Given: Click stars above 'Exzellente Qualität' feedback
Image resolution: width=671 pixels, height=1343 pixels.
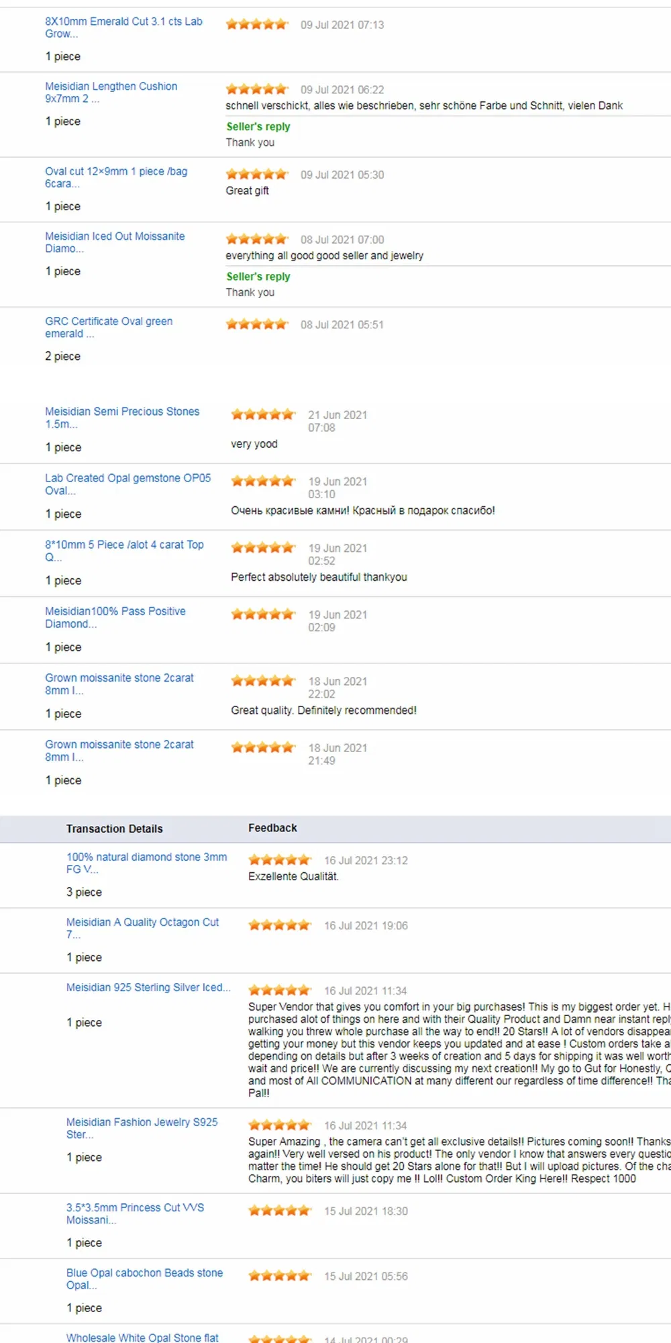Looking at the screenshot, I should coord(280,860).
